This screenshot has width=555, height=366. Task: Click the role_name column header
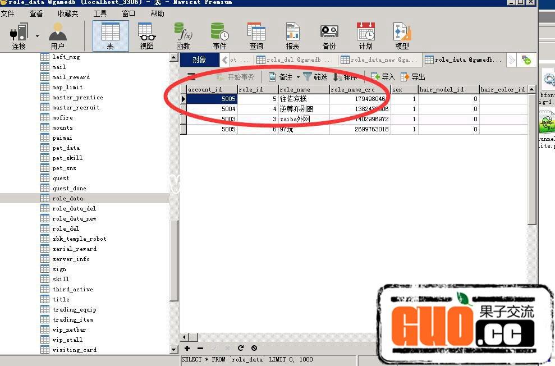[303, 90]
